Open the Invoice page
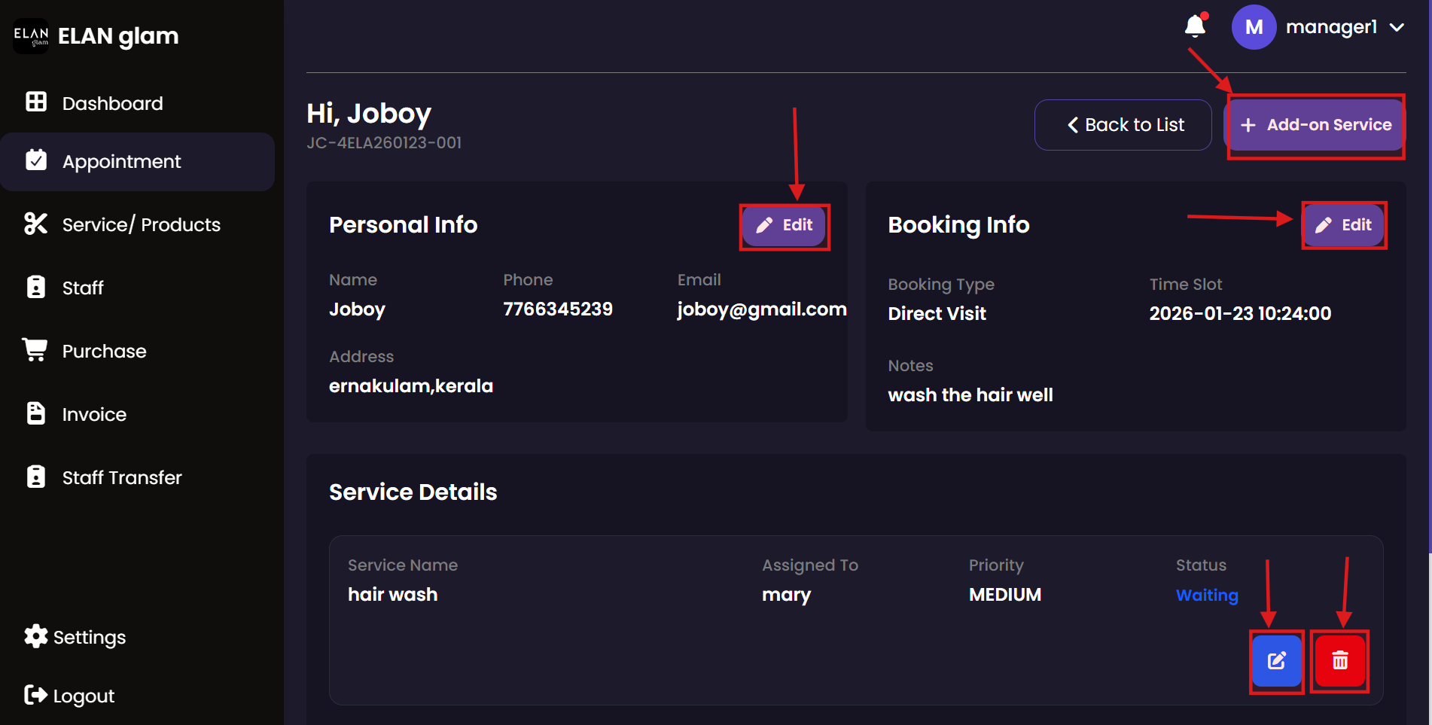The width and height of the screenshot is (1432, 725). pyautogui.click(x=94, y=414)
